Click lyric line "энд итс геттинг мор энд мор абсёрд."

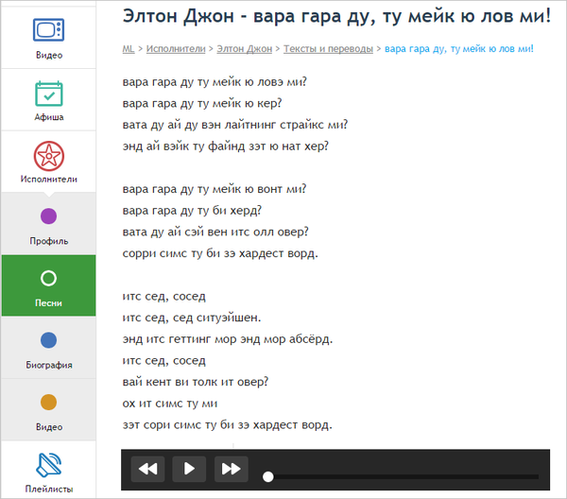227,339
